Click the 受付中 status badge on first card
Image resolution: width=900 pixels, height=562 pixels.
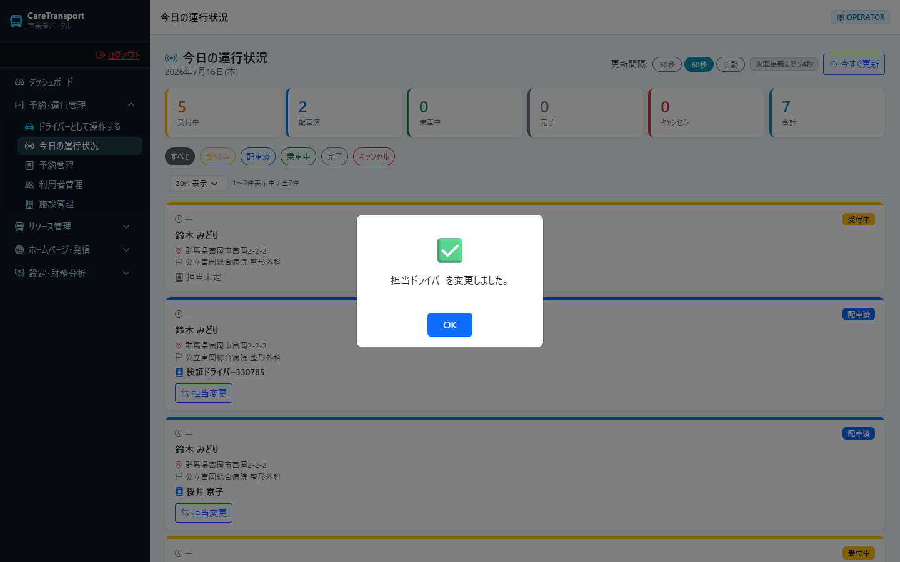tap(859, 219)
